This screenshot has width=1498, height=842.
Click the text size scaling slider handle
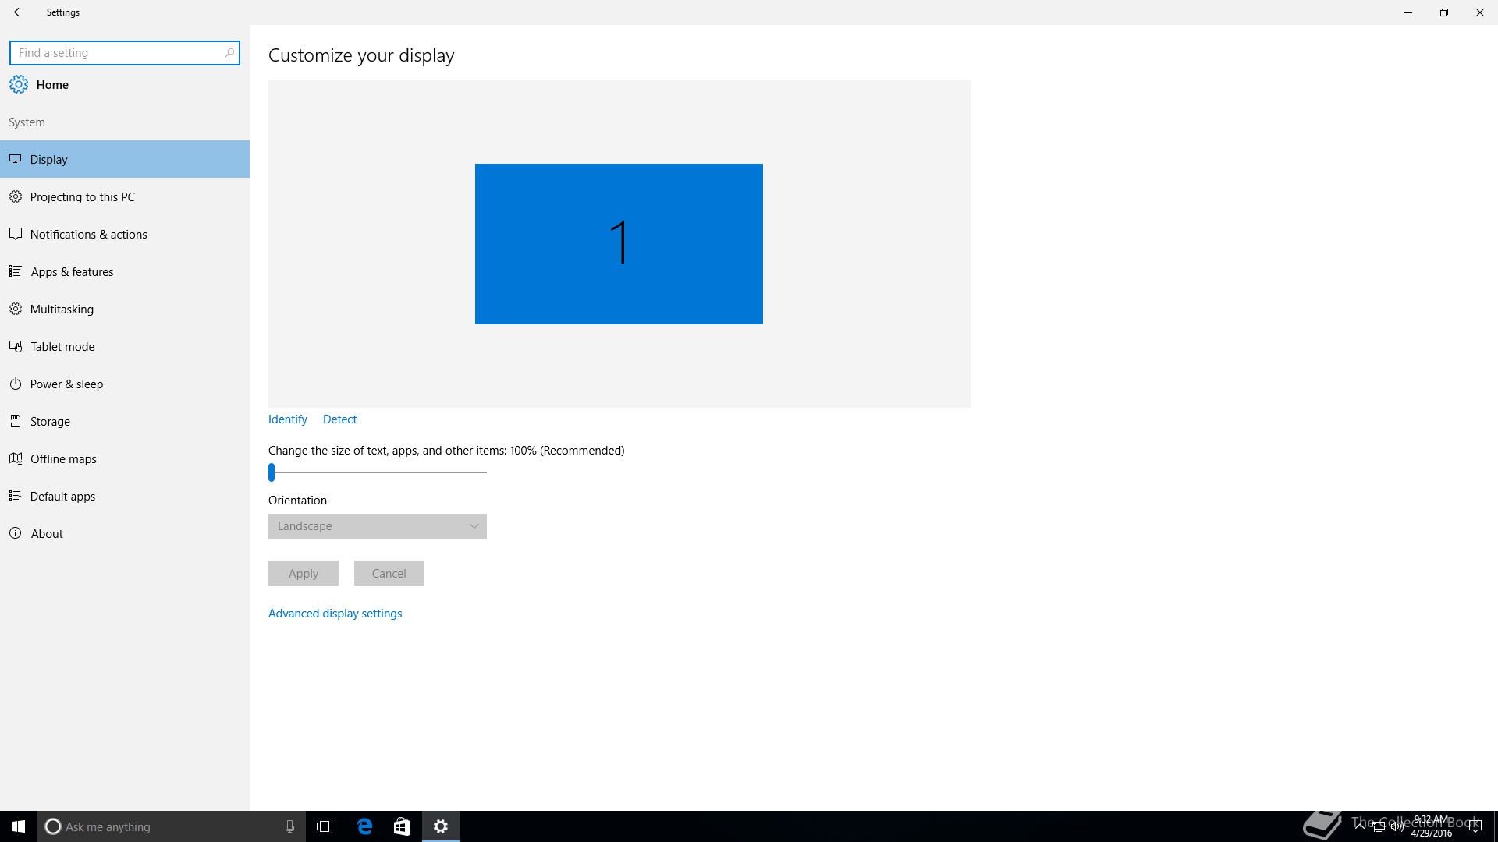pyautogui.click(x=272, y=472)
